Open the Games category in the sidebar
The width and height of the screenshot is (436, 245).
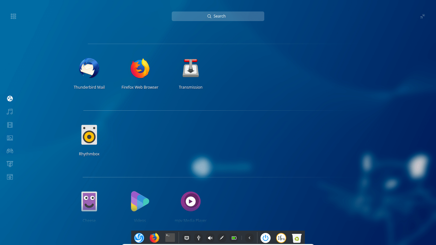click(x=10, y=151)
